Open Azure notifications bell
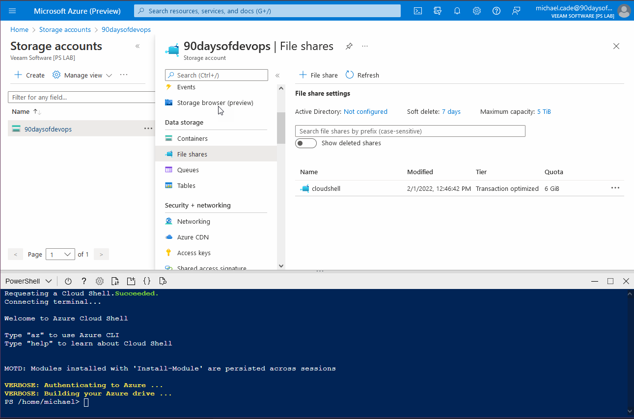Viewport: 634px width, 419px height. [x=457, y=10]
